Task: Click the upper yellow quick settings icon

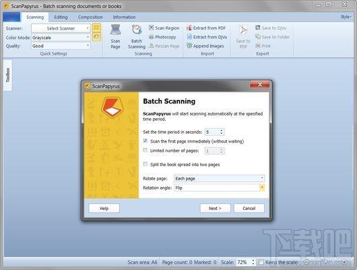Action: [96, 28]
